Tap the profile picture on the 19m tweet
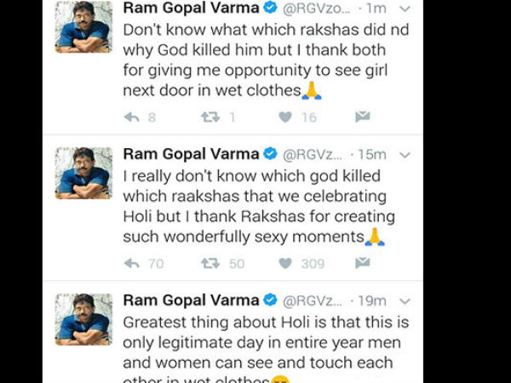Viewport: 511px width, 383px height. point(83,318)
